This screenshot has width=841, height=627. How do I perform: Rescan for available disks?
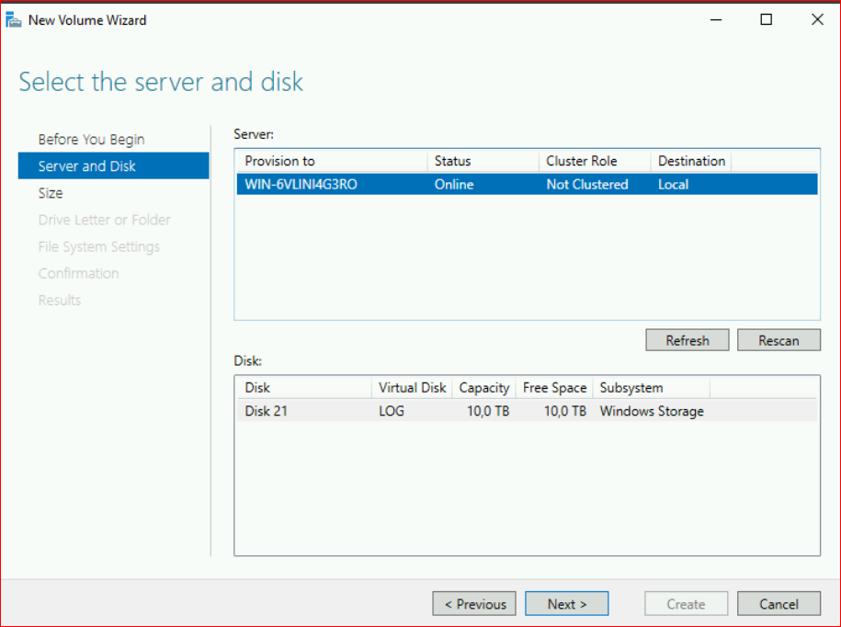[778, 340]
